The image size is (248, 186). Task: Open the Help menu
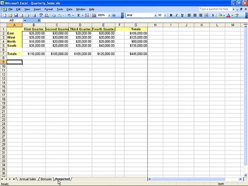91,9
